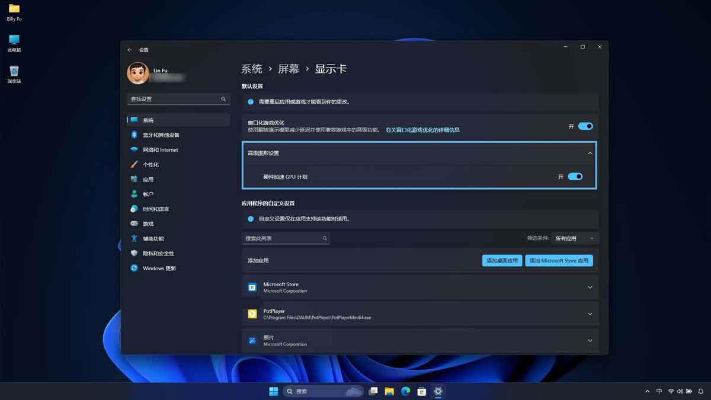The height and width of the screenshot is (400, 711).
Task: Disable 窗口化游戏优化 toggle
Action: click(x=585, y=126)
